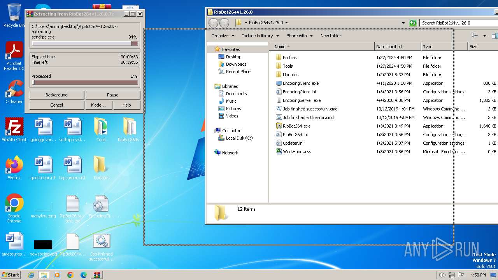Click the taskbar clock showing 4:50 PM
Viewport: 498px width, 280px height.
478,275
